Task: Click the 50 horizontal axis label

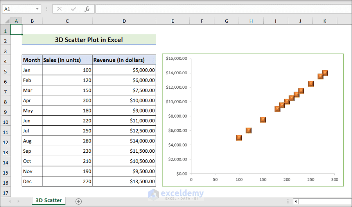Action: pos(215,179)
